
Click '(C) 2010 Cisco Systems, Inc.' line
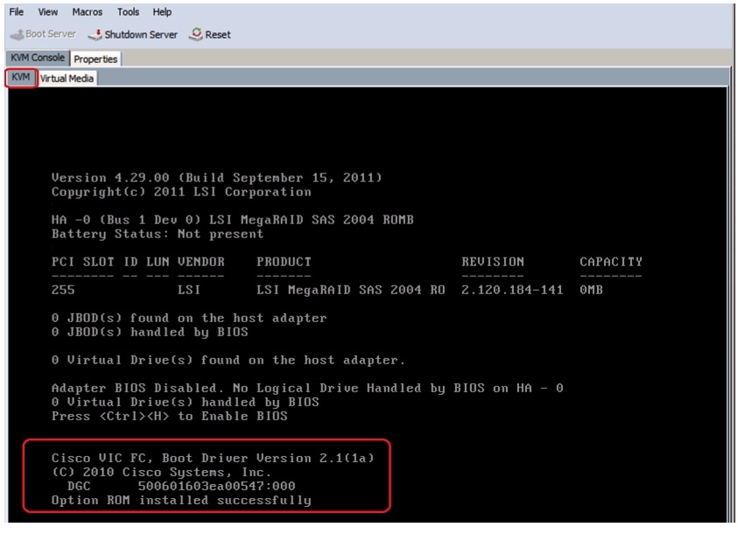click(161, 472)
